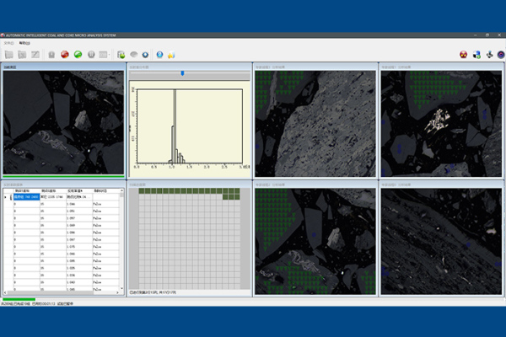Screen dimensions: 506x337
Task: Click the yellow star icon in toolbar
Action: [171, 55]
